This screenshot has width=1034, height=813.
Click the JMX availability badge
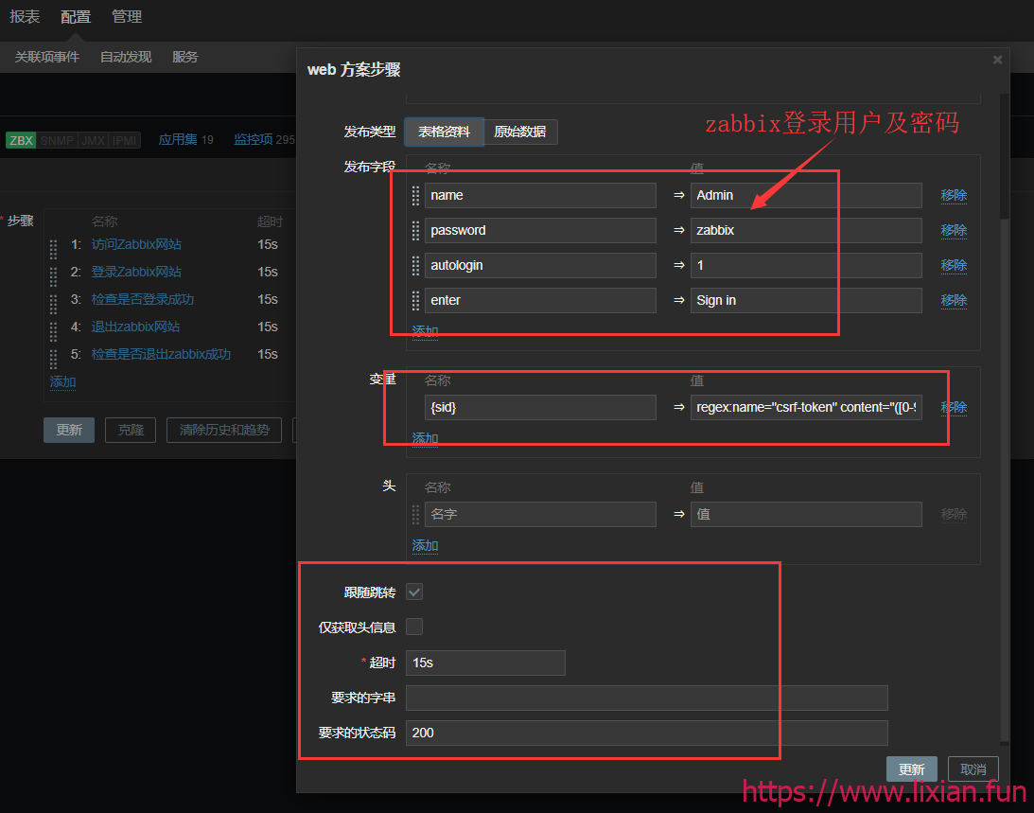pyautogui.click(x=93, y=141)
